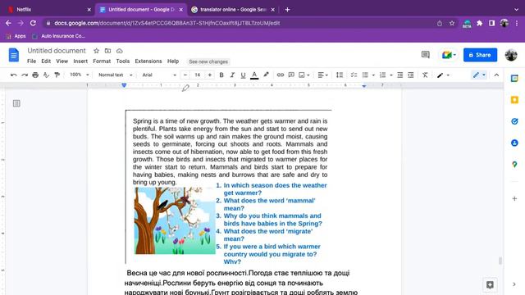Click the font size field showing 14
Viewport: 525px width, 295px height.
click(x=198, y=75)
